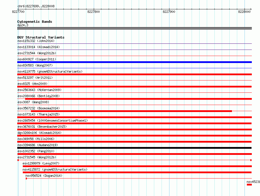Open esv3087 (Wang2008) variant label

pos(33,102)
